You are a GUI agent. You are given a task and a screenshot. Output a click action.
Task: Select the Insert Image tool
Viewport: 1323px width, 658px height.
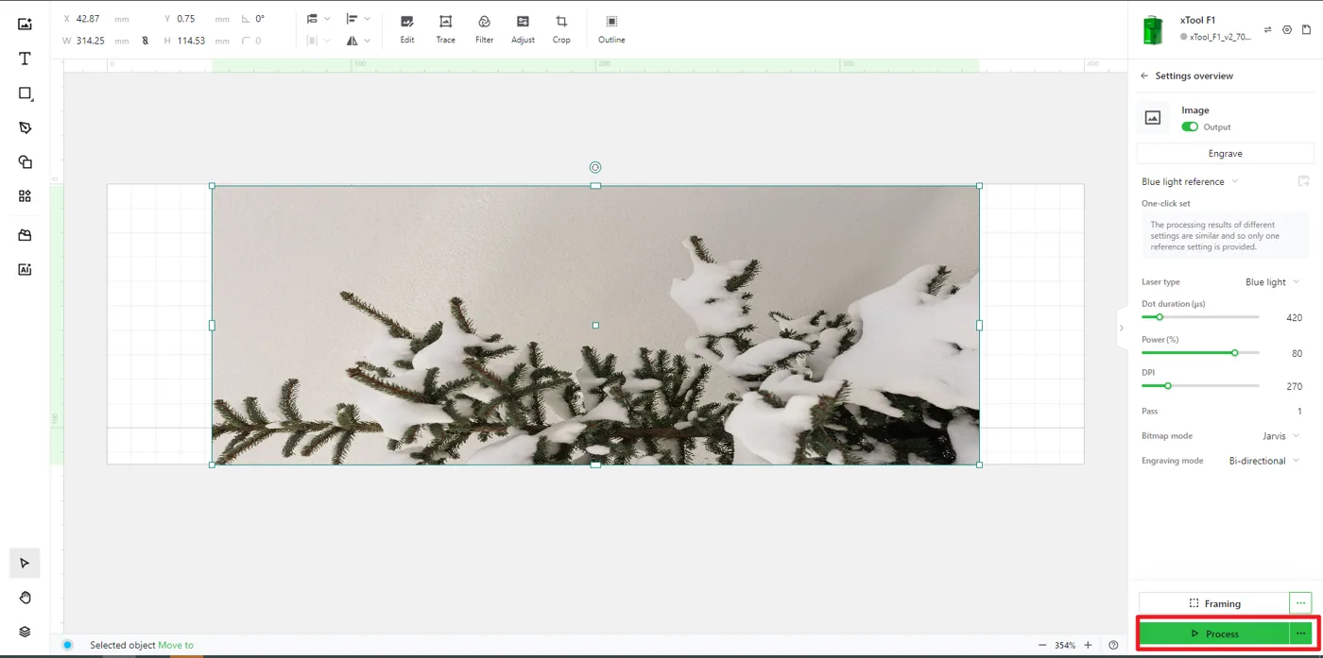tap(25, 24)
